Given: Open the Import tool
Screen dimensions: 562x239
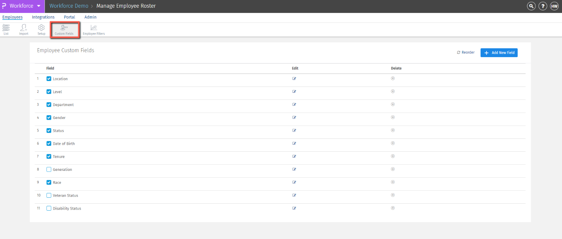Looking at the screenshot, I should pyautogui.click(x=23, y=29).
